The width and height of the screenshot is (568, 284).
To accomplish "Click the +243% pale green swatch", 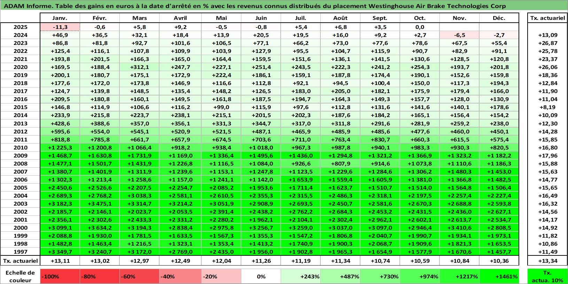I will pyautogui.click(x=301, y=276).
